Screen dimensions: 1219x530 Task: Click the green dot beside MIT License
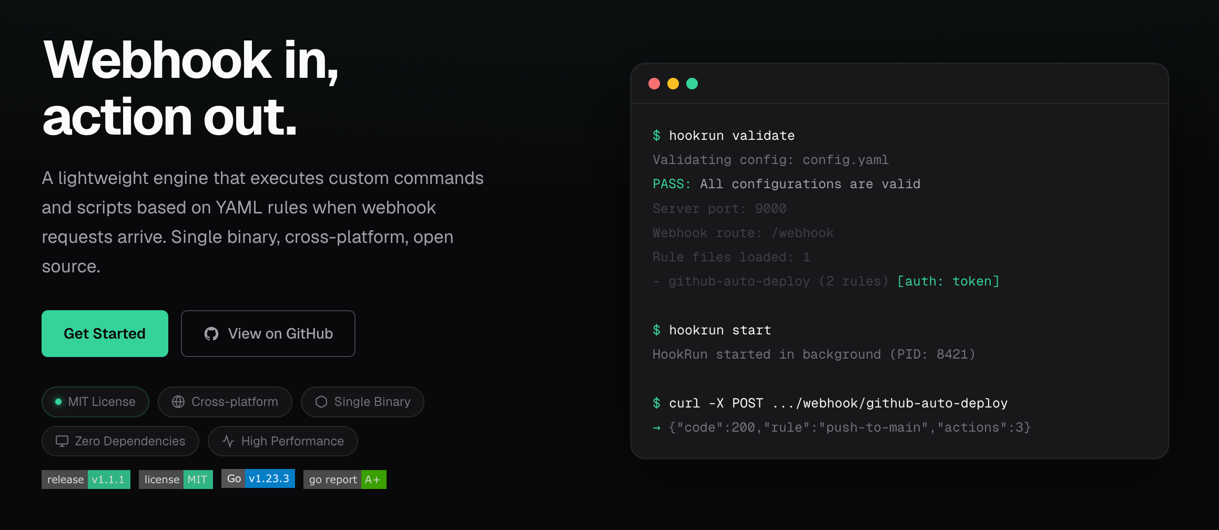58,402
